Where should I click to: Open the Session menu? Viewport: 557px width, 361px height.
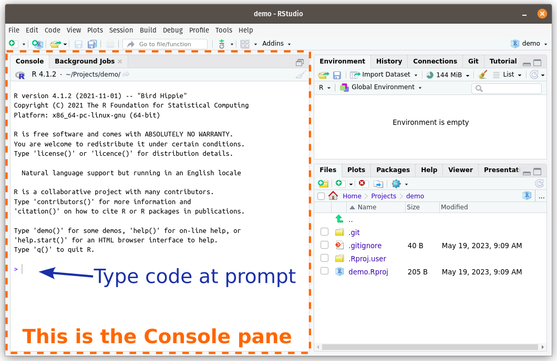(121, 30)
